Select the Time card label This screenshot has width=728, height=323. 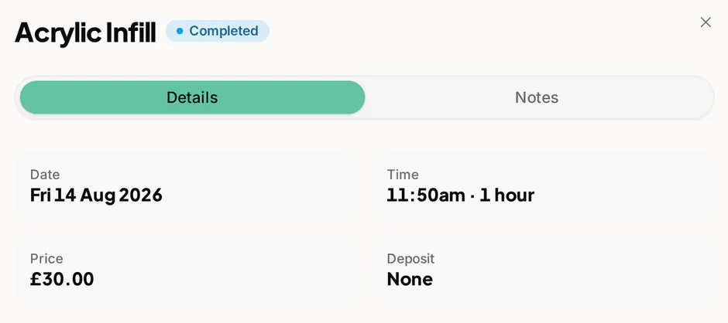point(403,175)
